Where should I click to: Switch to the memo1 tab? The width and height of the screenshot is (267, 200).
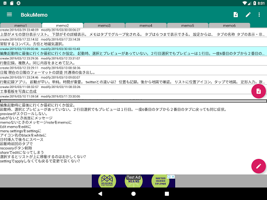point(21,26)
